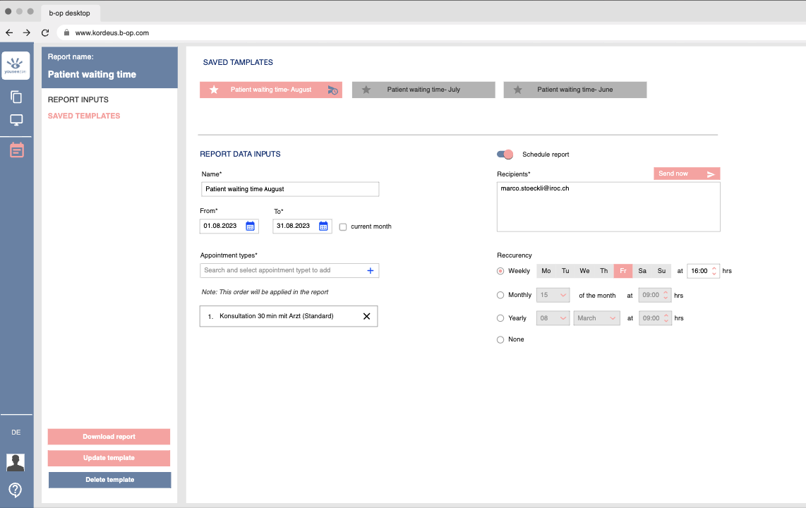Viewport: 806px width, 508px height.
Task: Select the pink calendar icon in sidebar
Action: [16, 150]
